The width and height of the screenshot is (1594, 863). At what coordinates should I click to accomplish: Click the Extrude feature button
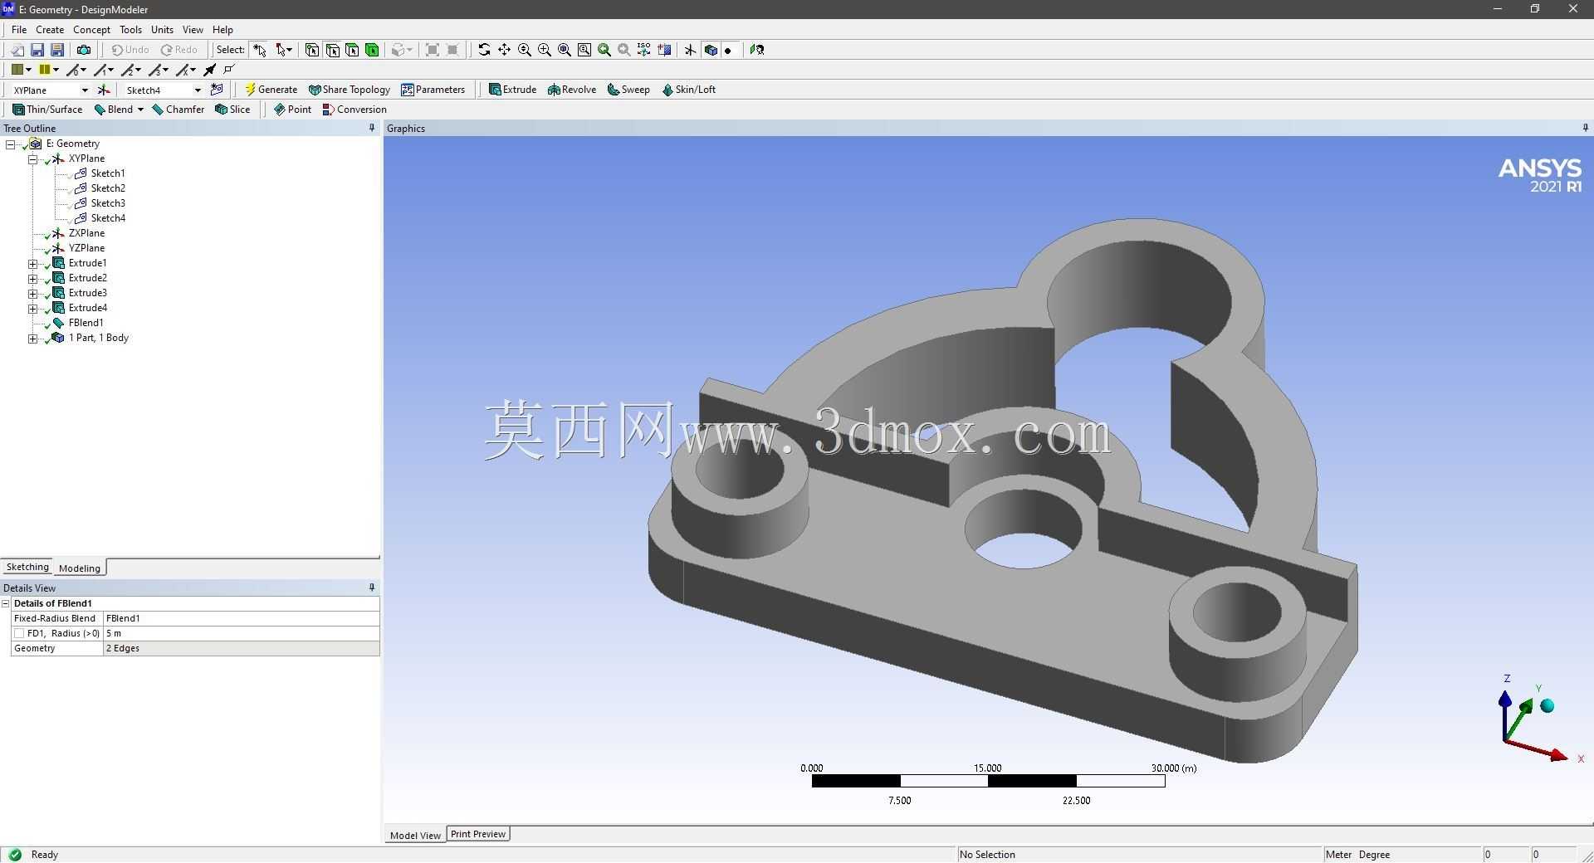(x=512, y=90)
